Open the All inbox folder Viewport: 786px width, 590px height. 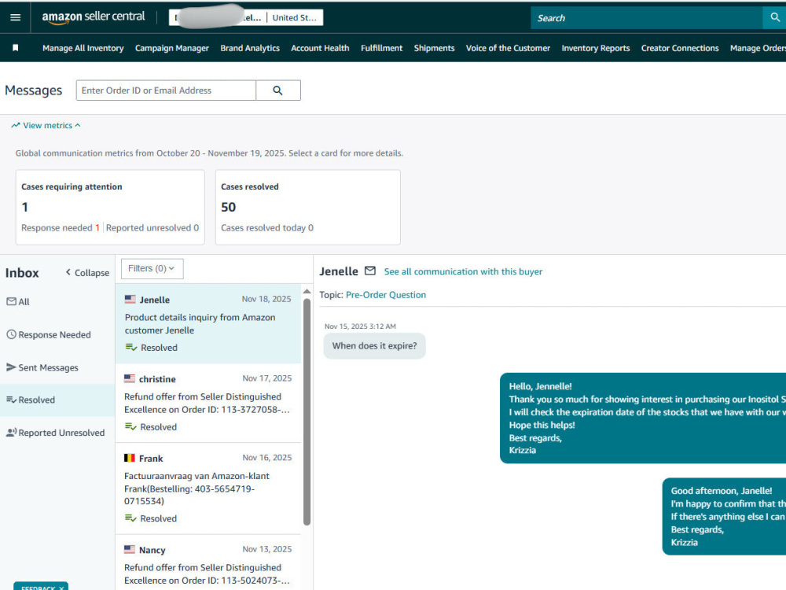tap(18, 301)
